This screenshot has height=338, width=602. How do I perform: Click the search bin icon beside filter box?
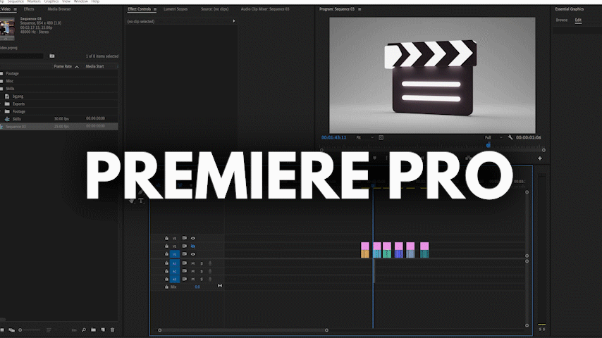tap(52, 56)
